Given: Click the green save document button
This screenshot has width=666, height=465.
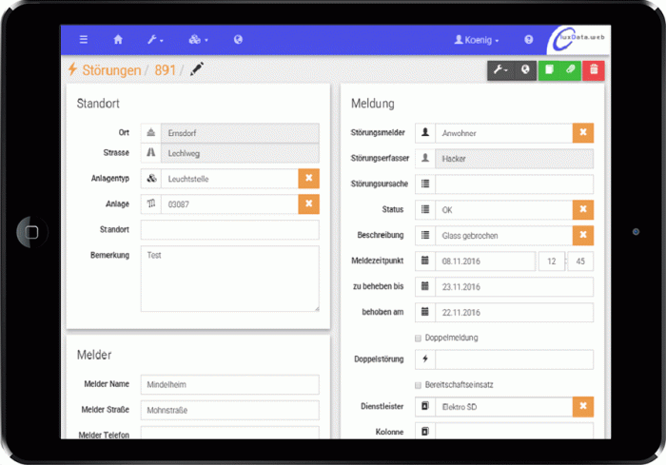Looking at the screenshot, I should tap(548, 69).
